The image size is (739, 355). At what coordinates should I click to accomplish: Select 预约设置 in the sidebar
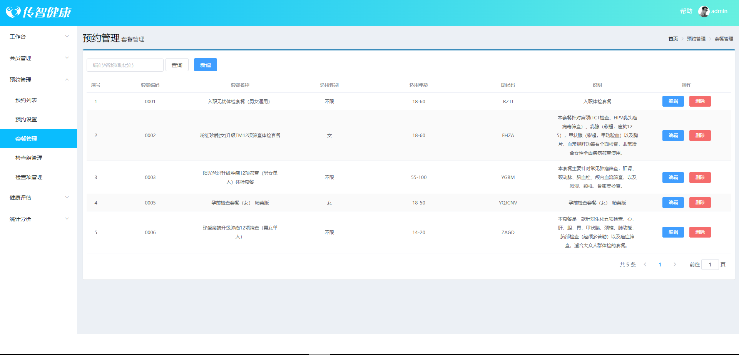(38, 119)
